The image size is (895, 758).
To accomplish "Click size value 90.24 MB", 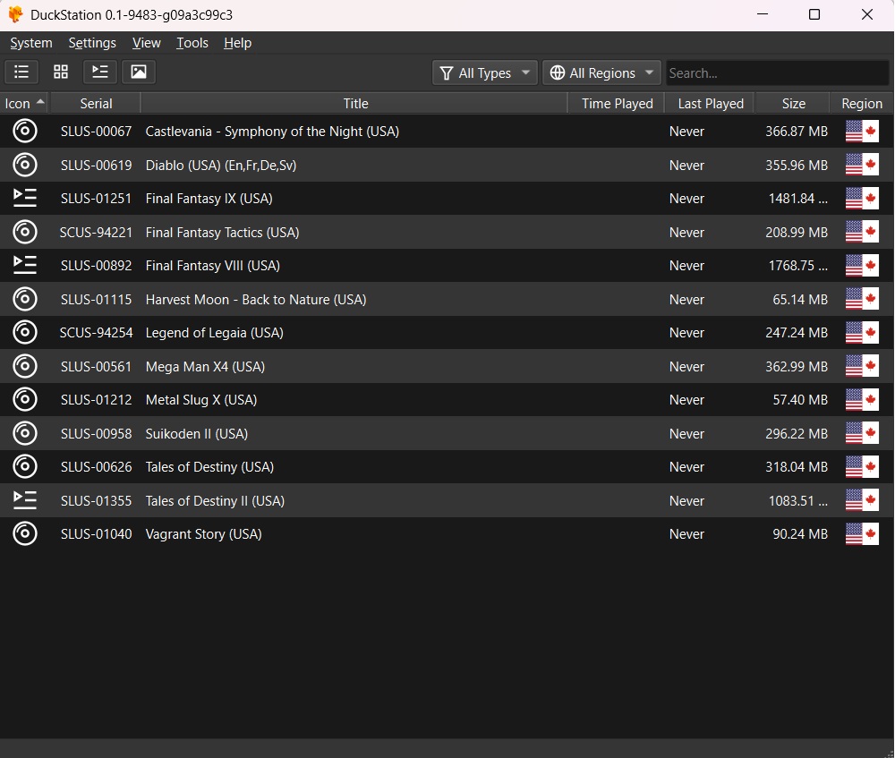I will [x=799, y=534].
